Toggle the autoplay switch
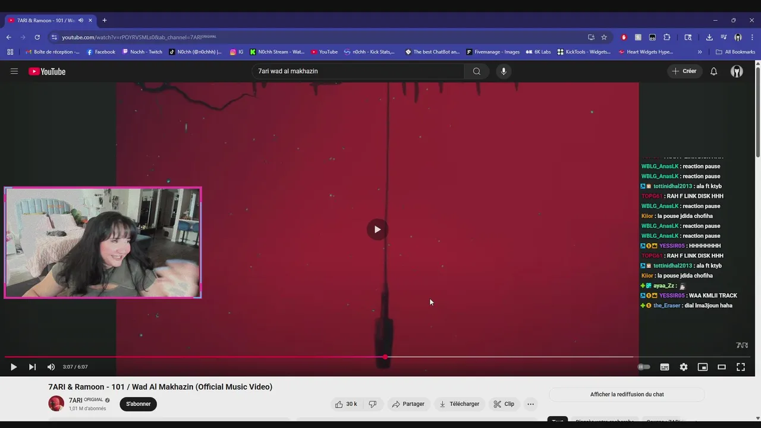 644,367
